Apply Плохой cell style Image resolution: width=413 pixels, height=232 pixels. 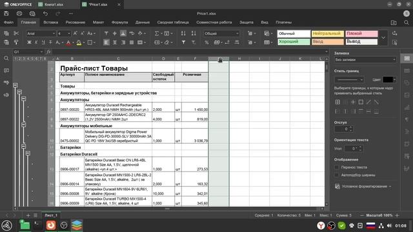(x=361, y=34)
